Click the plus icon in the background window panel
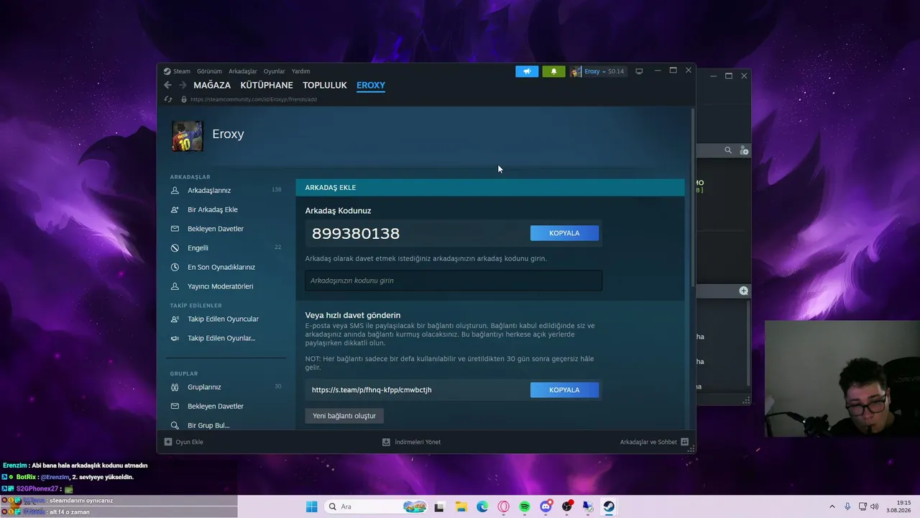 click(744, 291)
